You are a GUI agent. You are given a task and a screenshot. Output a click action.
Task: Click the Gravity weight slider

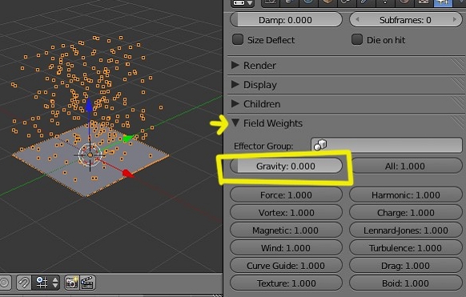point(286,166)
